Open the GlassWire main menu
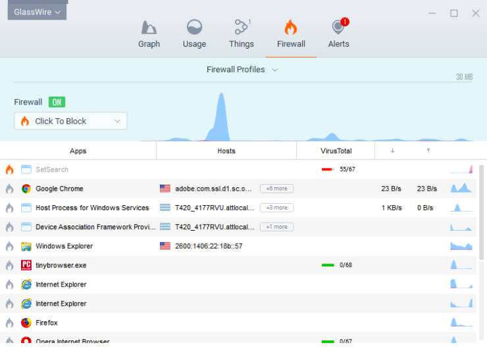The height and width of the screenshot is (347, 487). 37,12
